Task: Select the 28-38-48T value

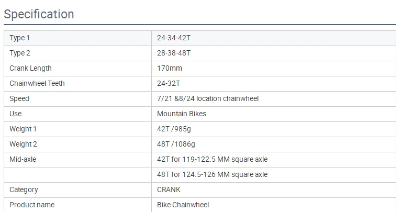Action: click(175, 53)
